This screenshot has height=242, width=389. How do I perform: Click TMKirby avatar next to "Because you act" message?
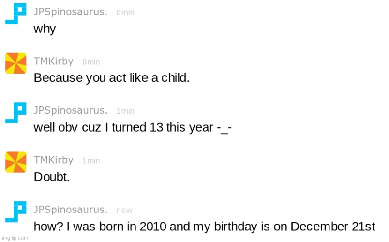[15, 63]
